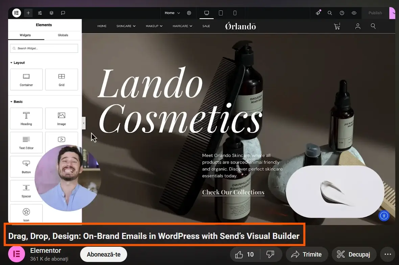The height and width of the screenshot is (265, 399).
Task: Select the Container widget
Action: 26,80
